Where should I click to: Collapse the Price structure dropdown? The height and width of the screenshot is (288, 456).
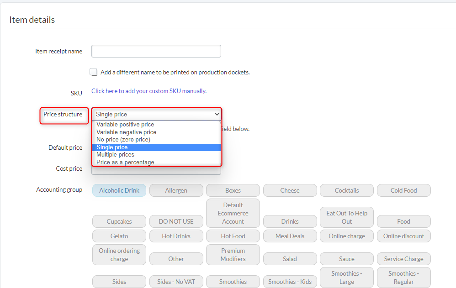pyautogui.click(x=156, y=114)
